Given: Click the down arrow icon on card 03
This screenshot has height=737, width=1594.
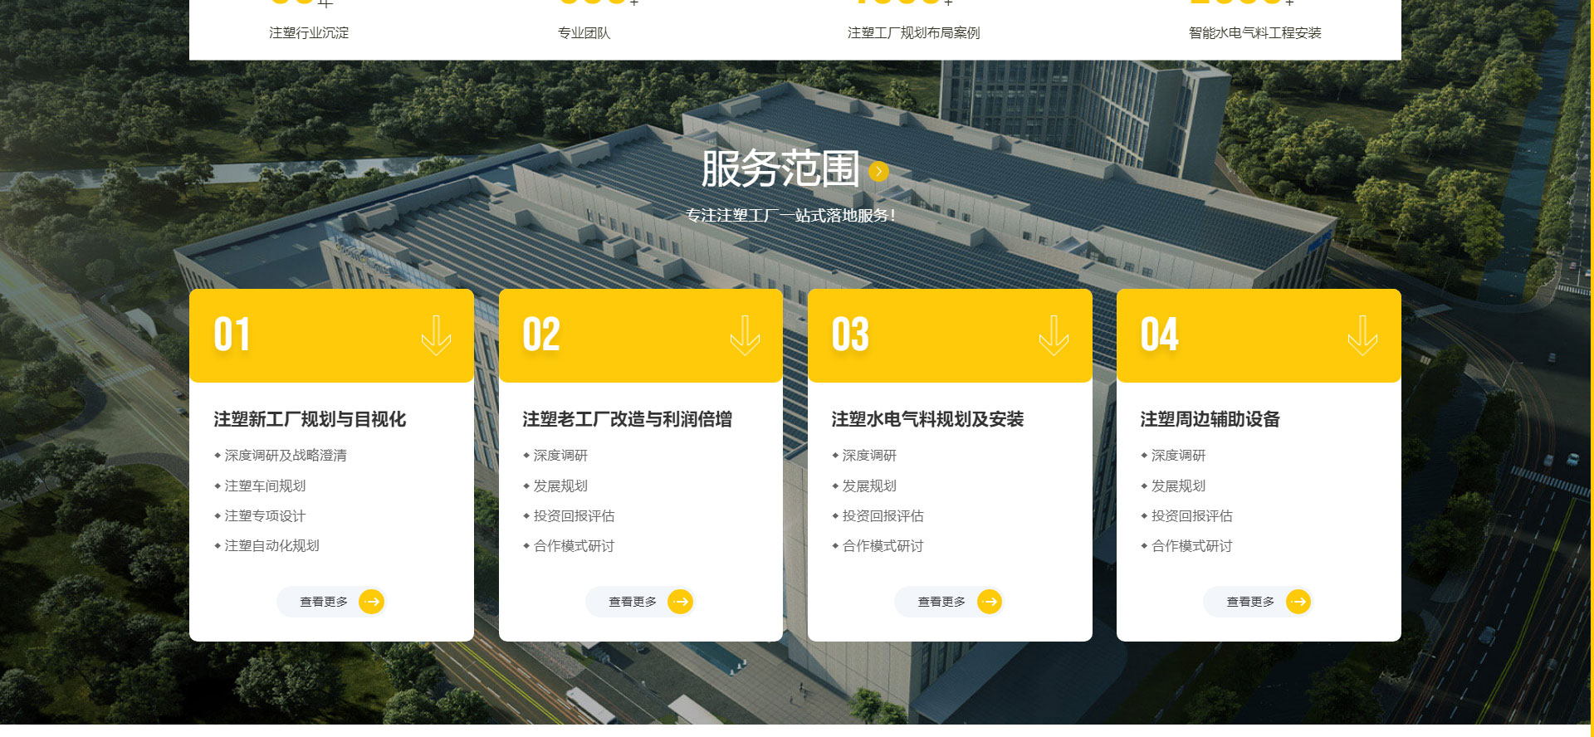Looking at the screenshot, I should pos(1054,335).
